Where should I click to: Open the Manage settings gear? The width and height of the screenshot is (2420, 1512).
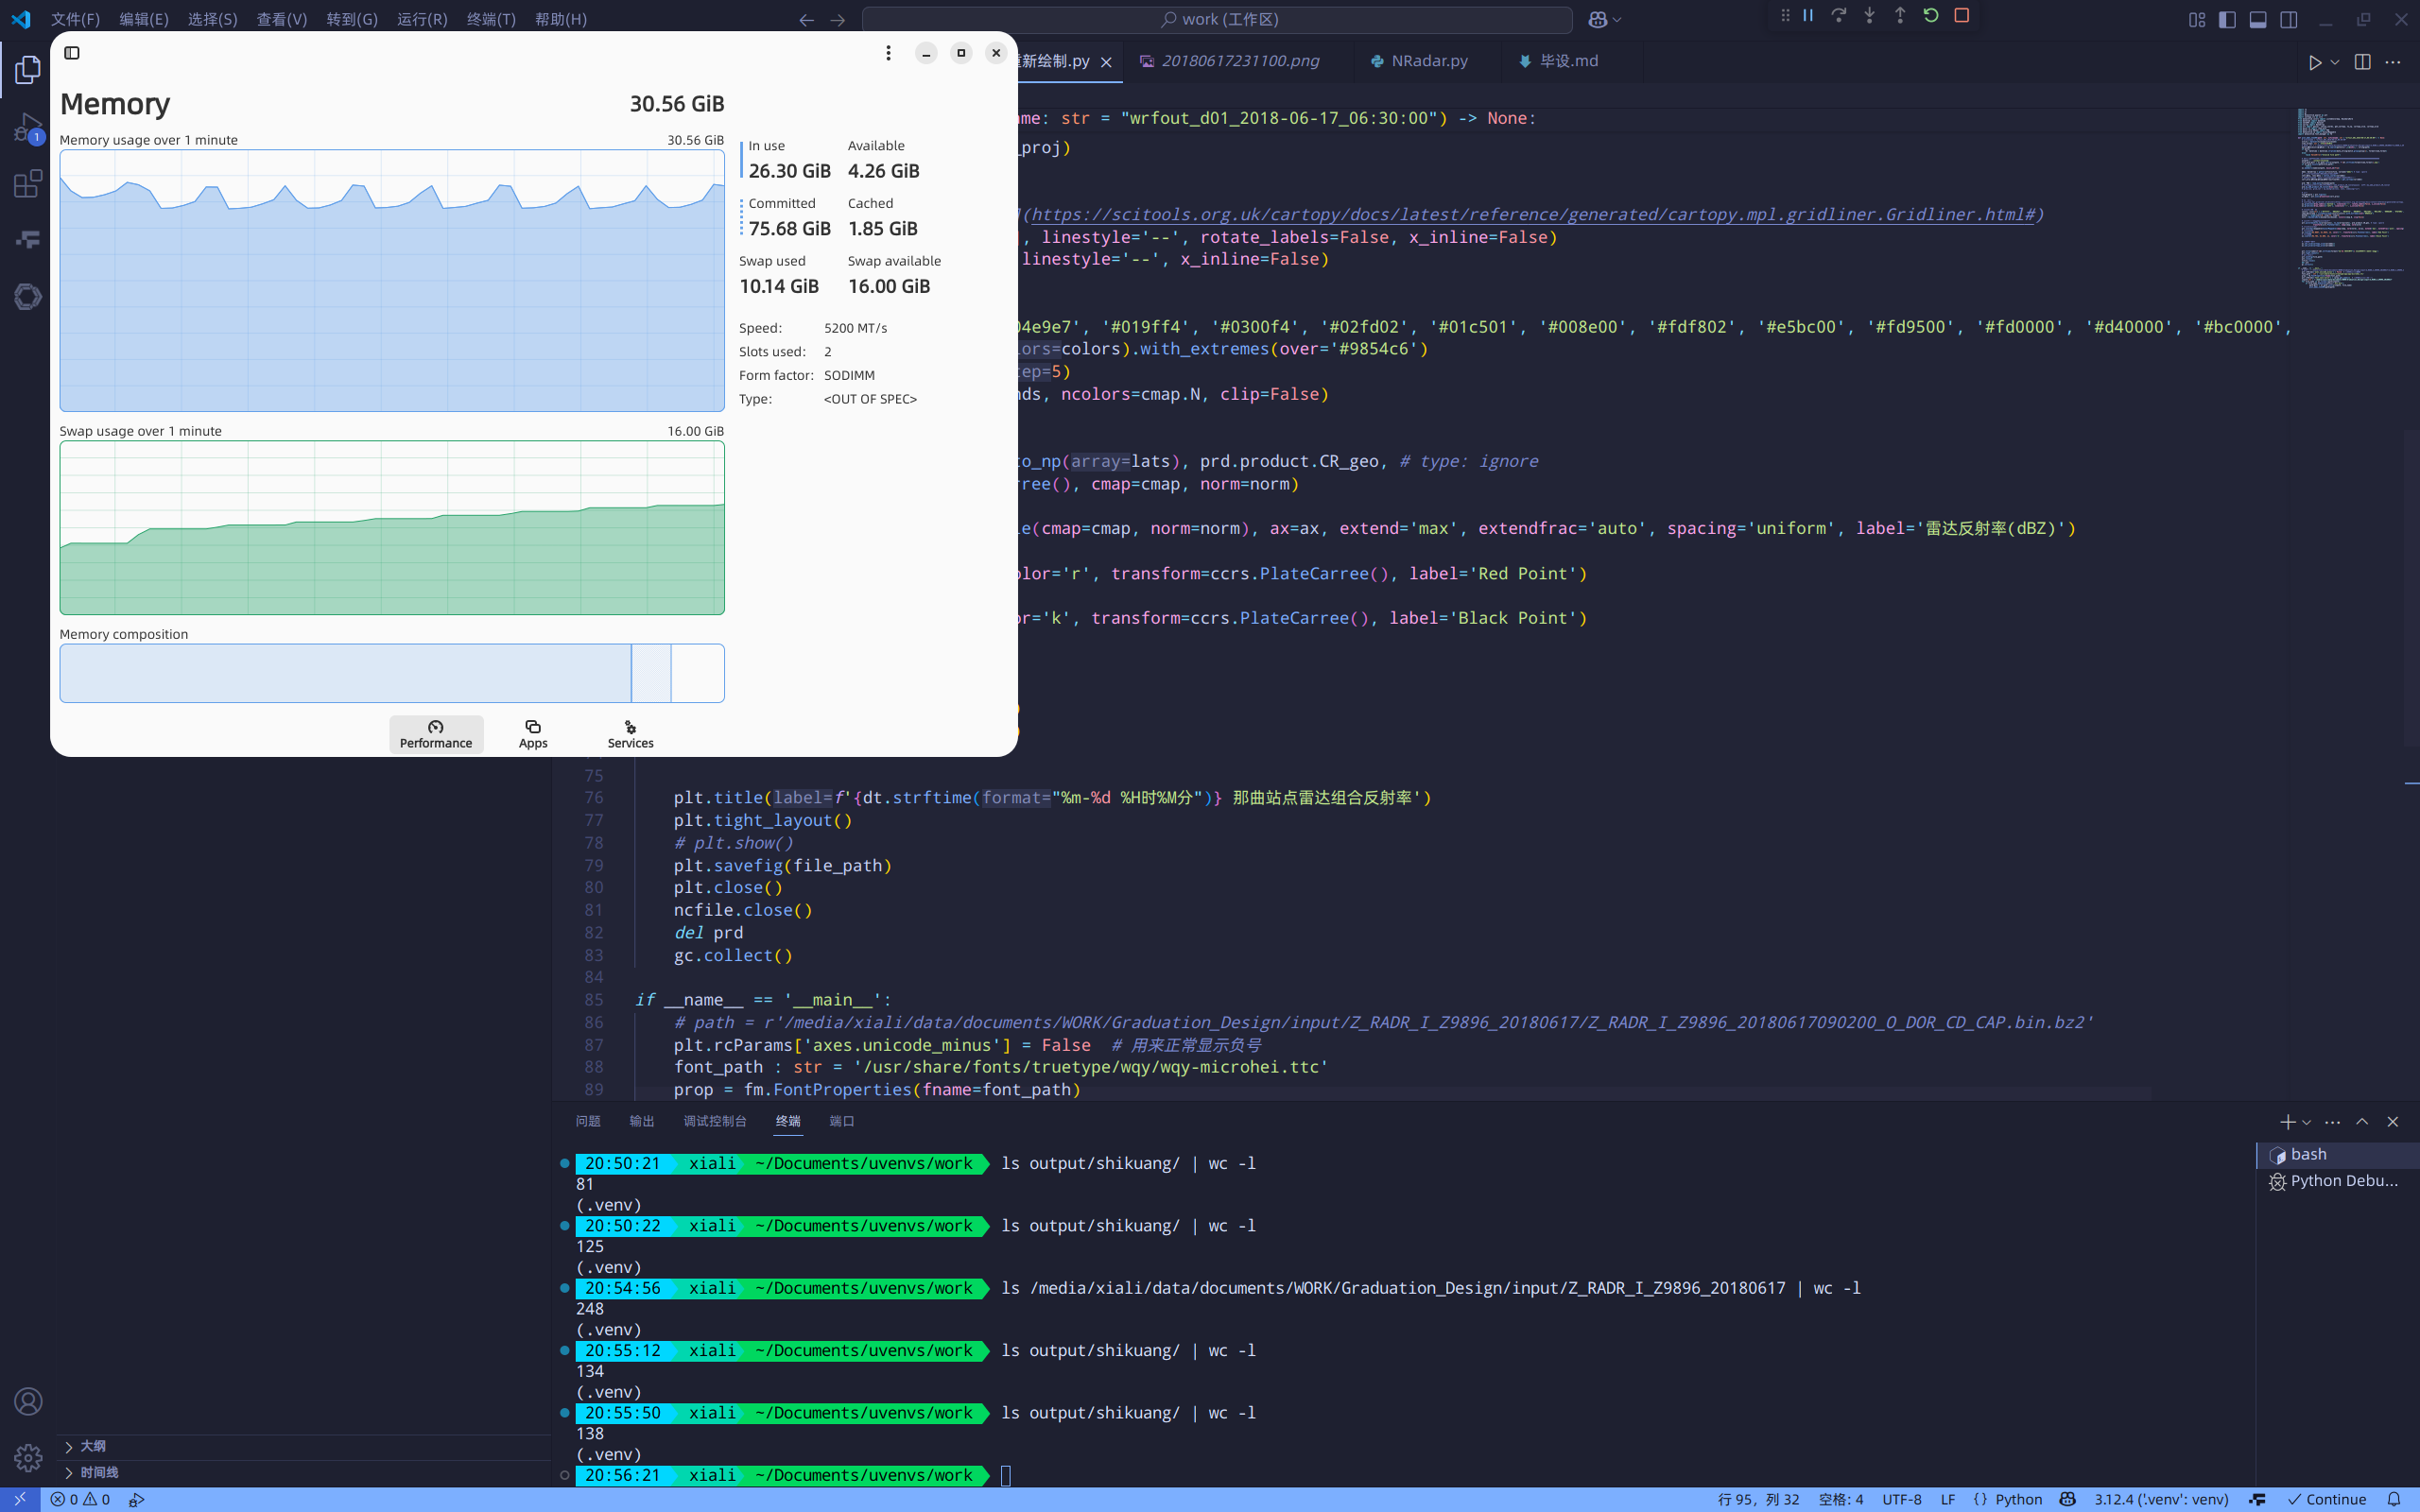pos(28,1457)
